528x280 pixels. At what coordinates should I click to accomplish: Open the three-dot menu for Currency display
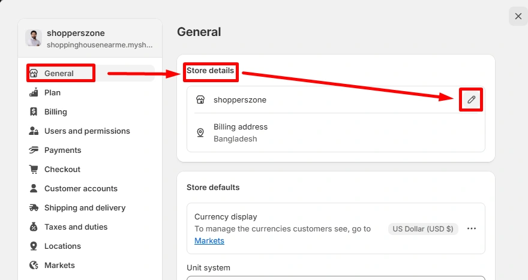472,228
